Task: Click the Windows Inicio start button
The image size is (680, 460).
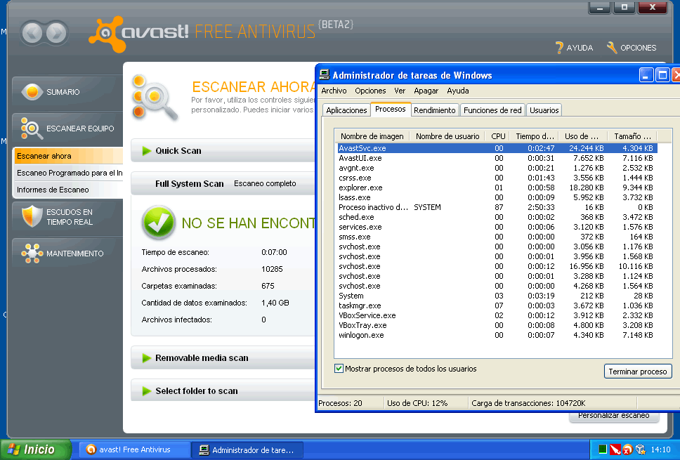Action: [x=36, y=449]
